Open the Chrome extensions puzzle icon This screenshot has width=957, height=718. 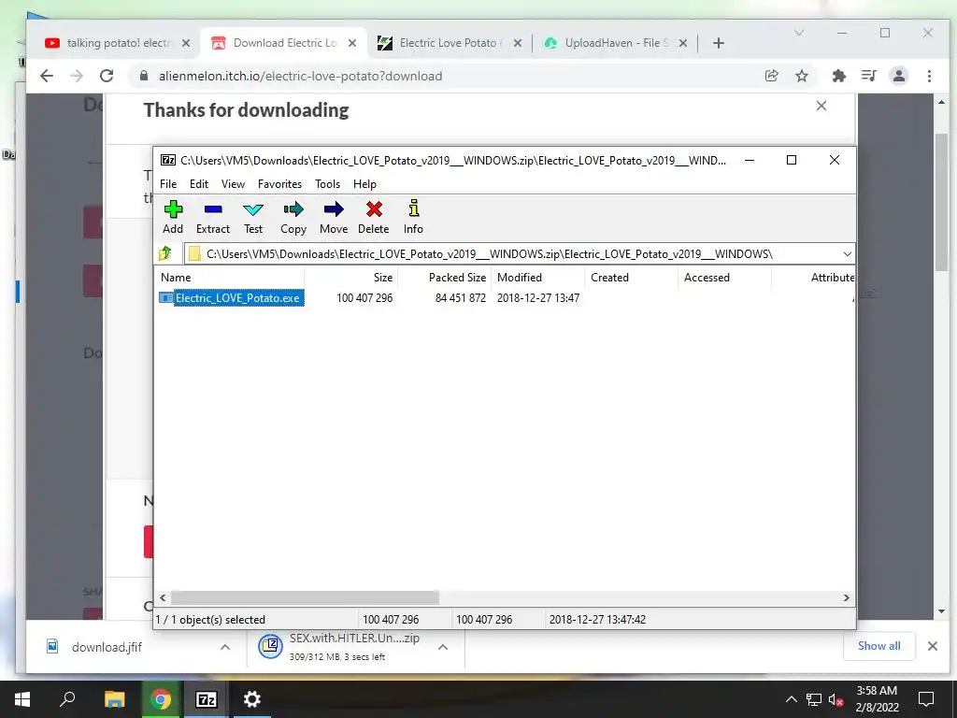point(839,76)
